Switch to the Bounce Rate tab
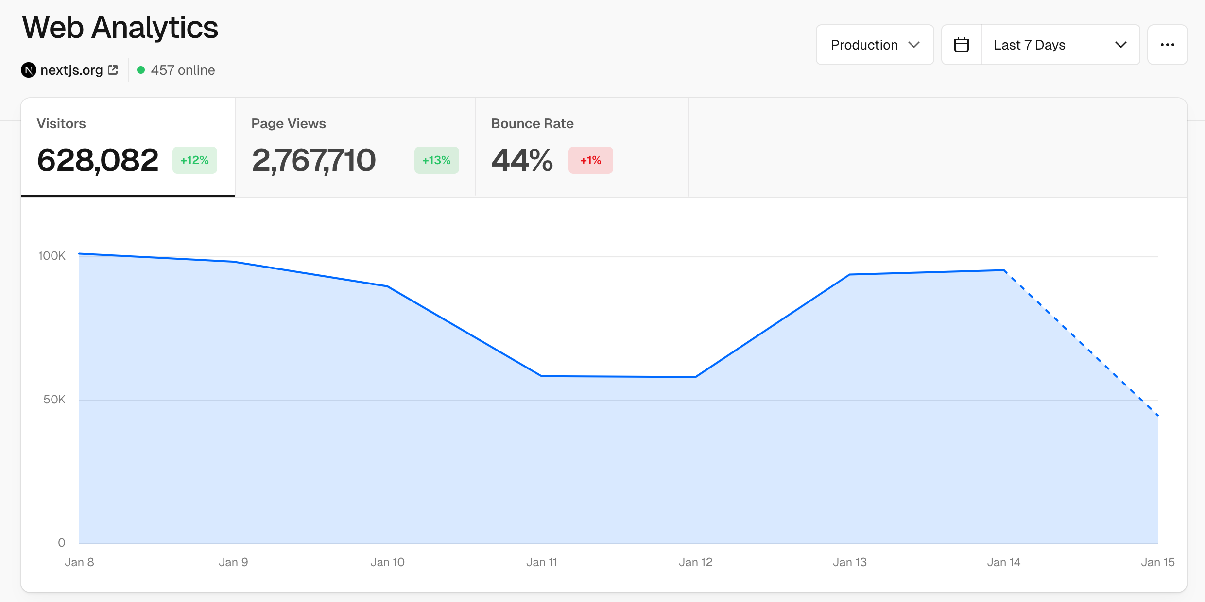This screenshot has height=602, width=1205. click(x=582, y=147)
